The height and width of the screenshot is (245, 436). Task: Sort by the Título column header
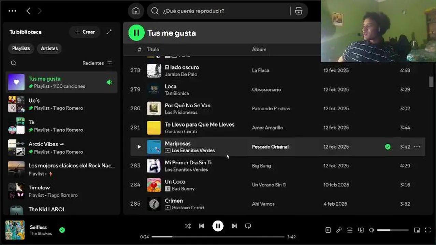click(x=153, y=49)
